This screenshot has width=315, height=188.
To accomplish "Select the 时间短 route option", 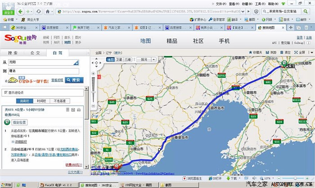I will coord(41,101).
